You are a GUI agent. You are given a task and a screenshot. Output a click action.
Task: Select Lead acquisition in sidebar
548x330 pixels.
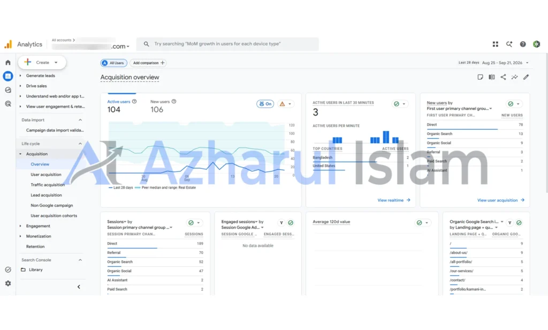click(x=46, y=195)
